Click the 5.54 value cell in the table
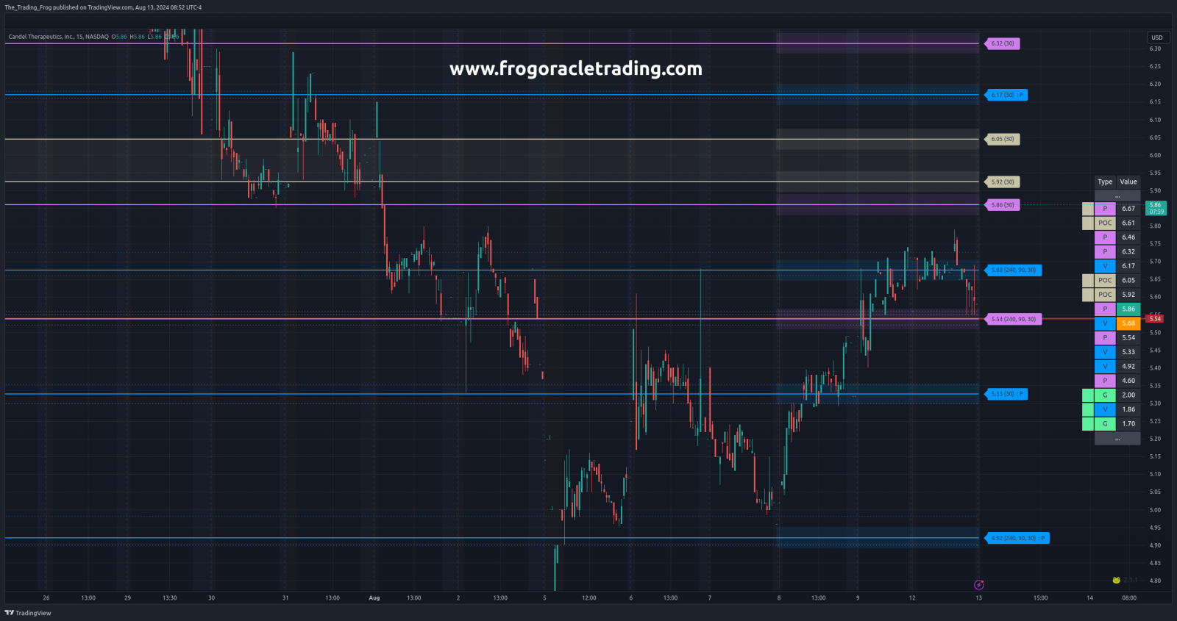1177x621 pixels. pos(1128,337)
